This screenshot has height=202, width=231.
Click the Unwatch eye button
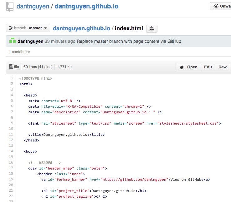pyautogui.click(x=221, y=6)
